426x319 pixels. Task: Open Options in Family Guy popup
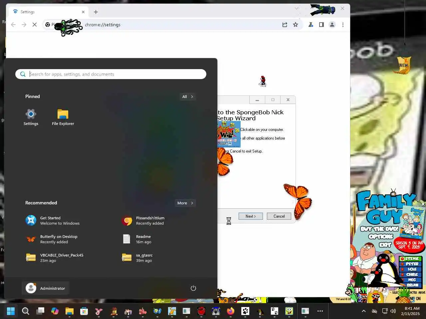tap(381, 237)
